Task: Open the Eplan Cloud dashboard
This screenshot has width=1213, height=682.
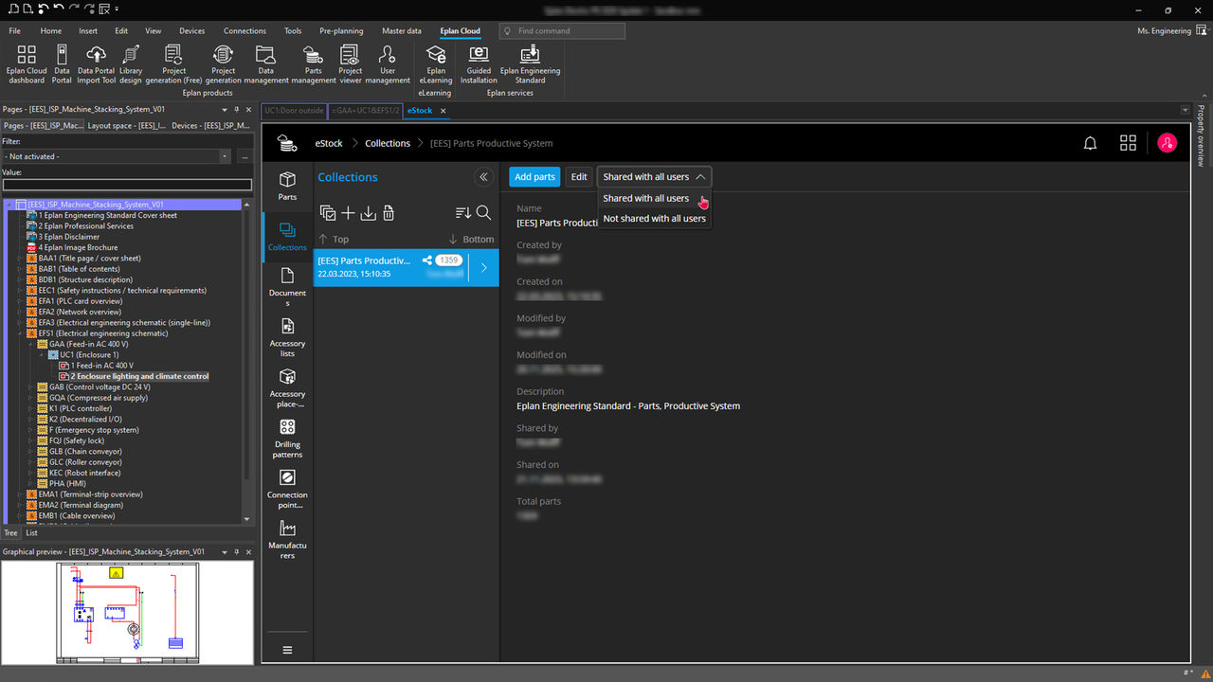Action: (26, 62)
